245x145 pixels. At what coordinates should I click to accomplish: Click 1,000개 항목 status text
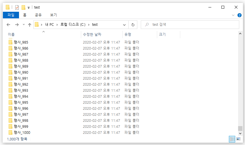(x=17, y=139)
